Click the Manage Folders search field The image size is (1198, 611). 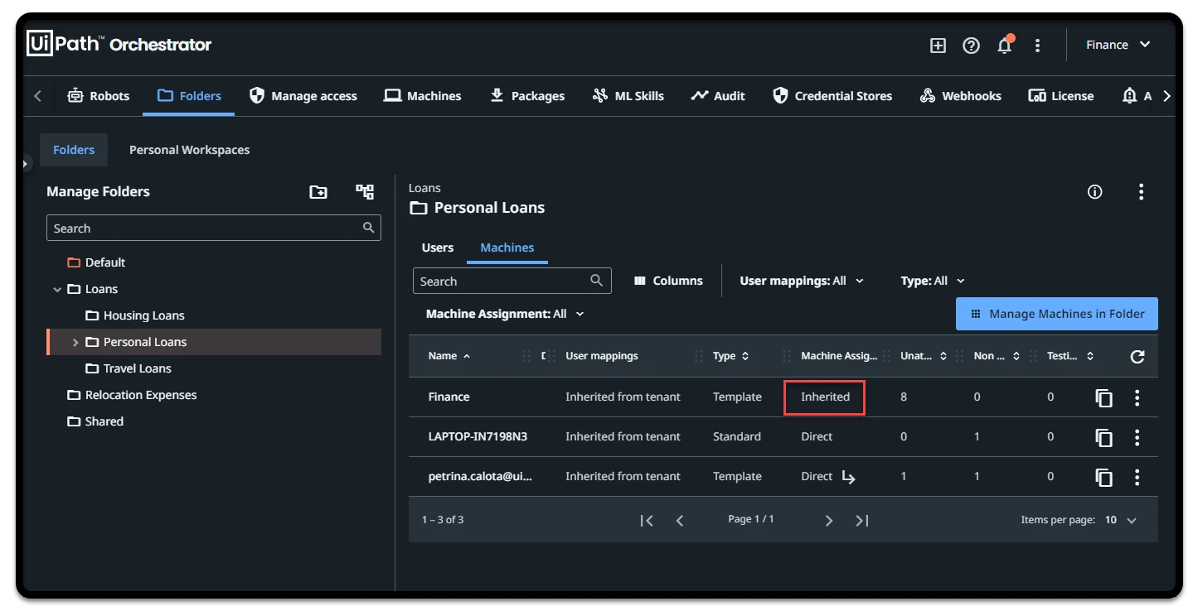click(214, 229)
